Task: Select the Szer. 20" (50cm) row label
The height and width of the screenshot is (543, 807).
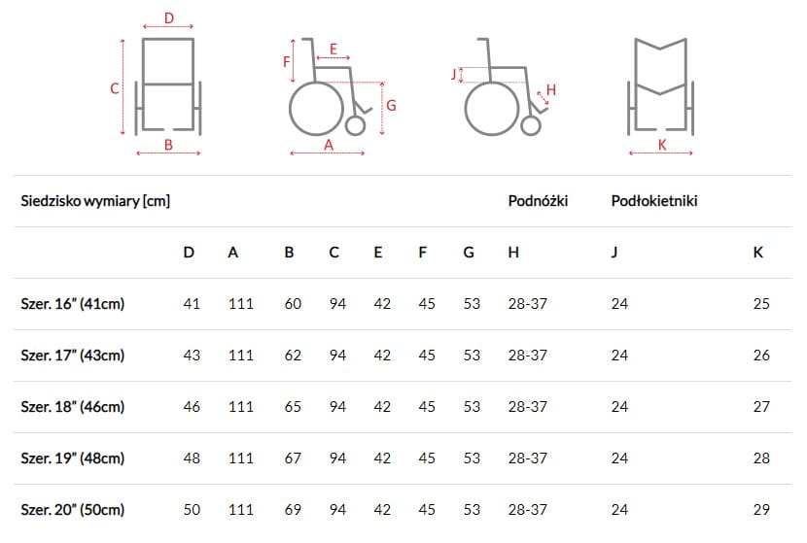Action: 73,509
